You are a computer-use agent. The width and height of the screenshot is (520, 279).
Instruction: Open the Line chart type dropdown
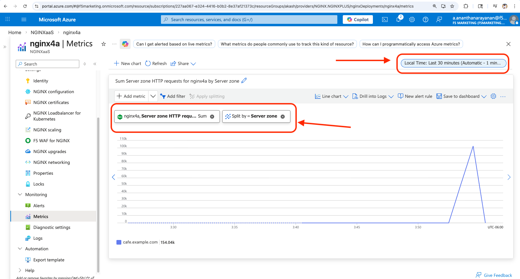tap(331, 96)
